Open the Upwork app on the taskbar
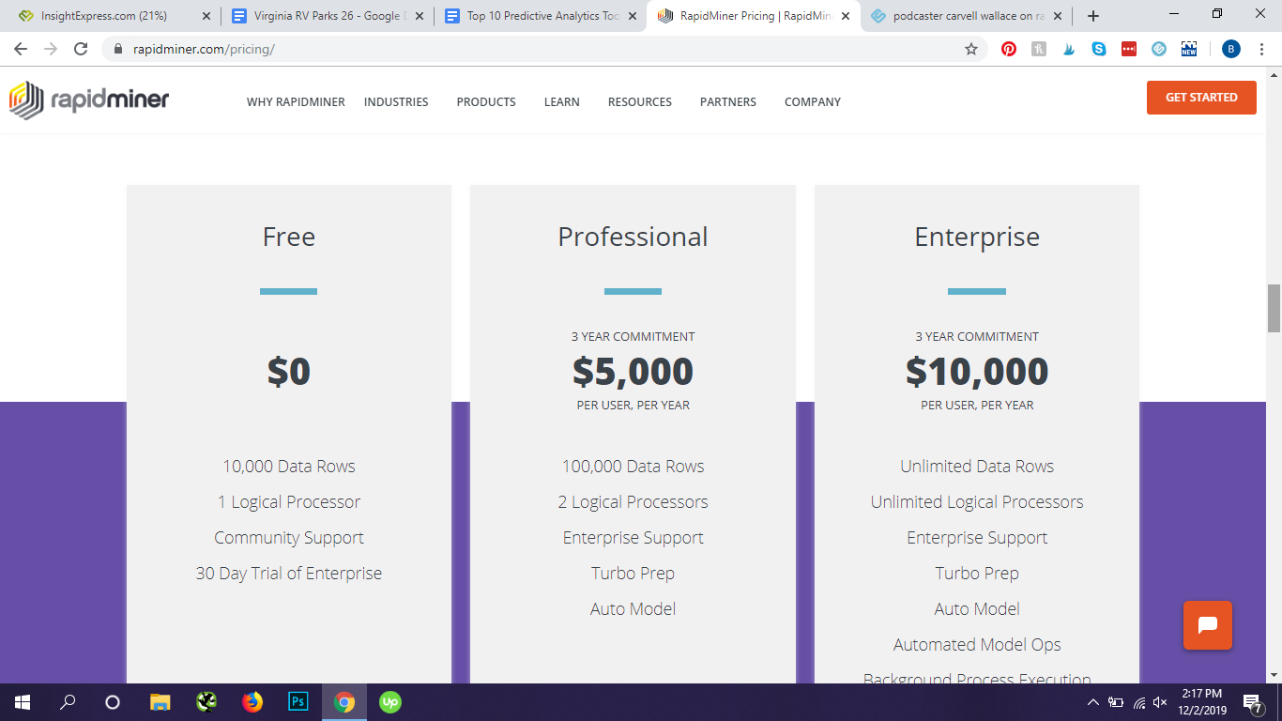1282x721 pixels. point(390,701)
